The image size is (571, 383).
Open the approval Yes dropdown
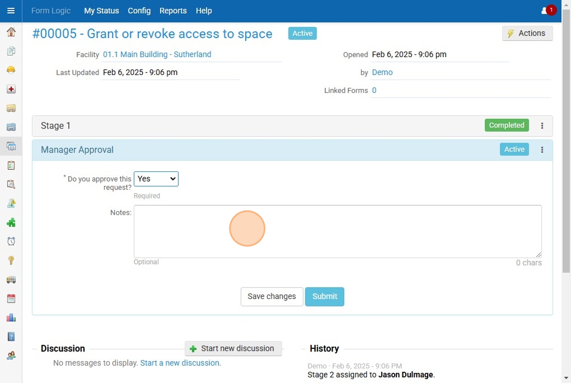(x=156, y=179)
